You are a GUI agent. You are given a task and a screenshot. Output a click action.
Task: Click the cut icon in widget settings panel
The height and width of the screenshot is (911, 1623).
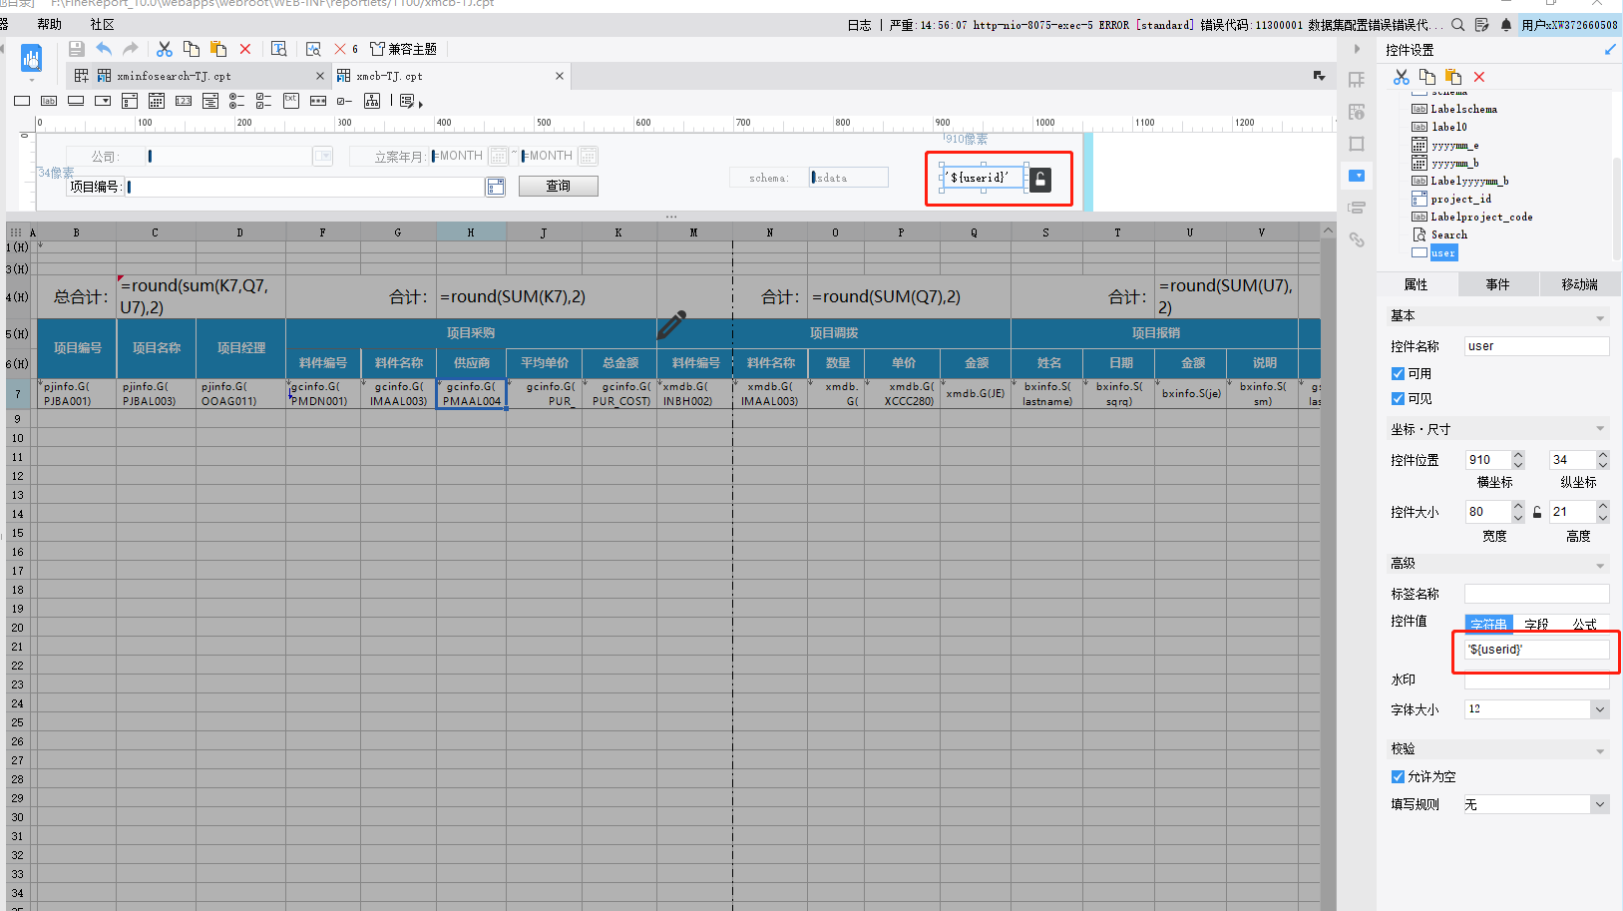[x=1402, y=77]
